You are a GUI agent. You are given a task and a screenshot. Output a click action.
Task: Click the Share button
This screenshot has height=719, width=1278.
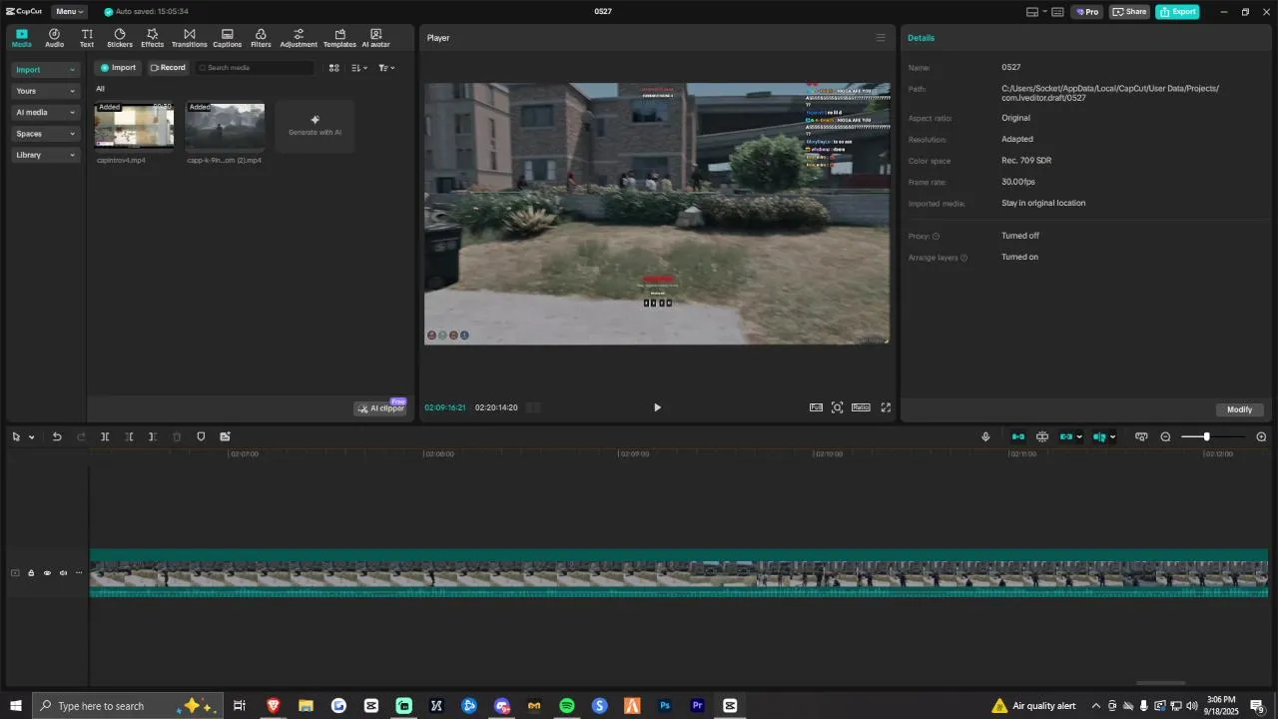click(x=1130, y=12)
